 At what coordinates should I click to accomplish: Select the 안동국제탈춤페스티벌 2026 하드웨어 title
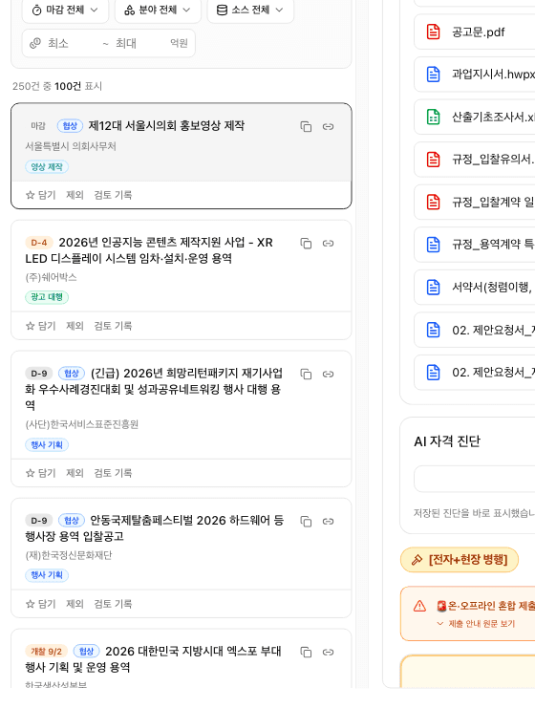point(155,528)
